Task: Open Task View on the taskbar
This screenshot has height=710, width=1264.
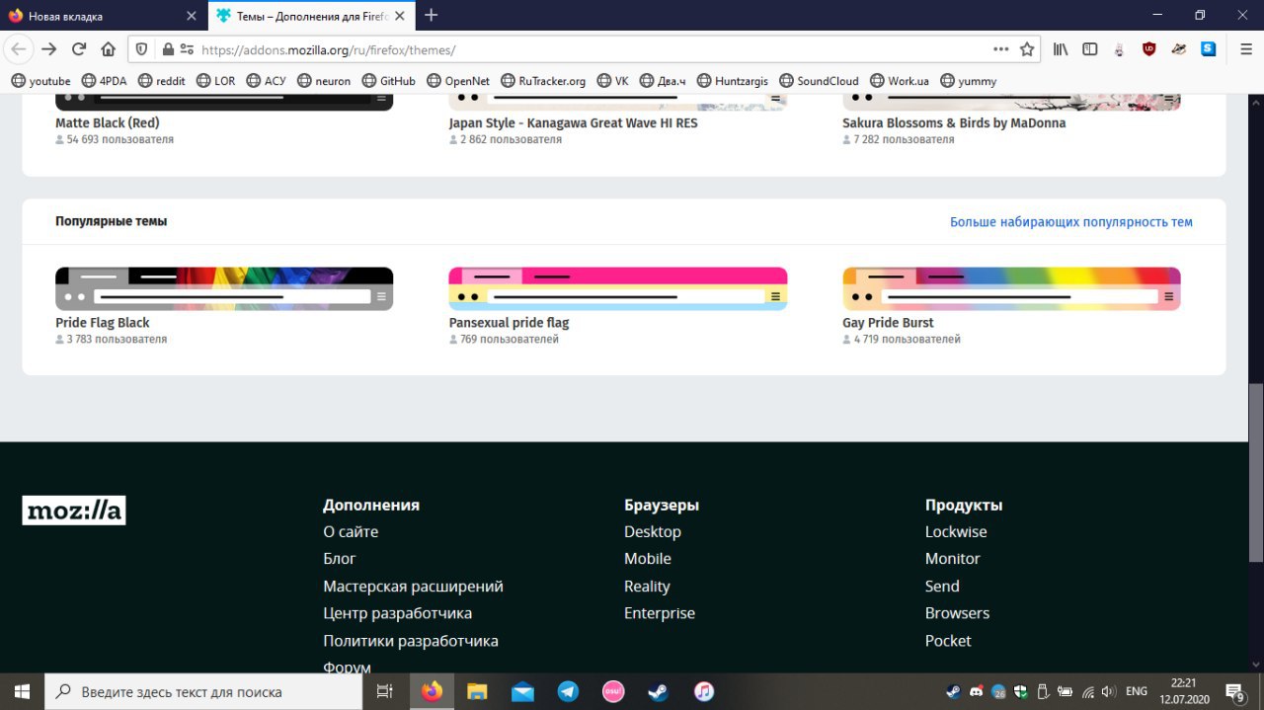Action: click(385, 691)
